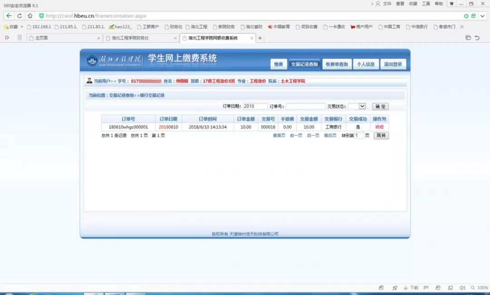Restore closed tab with undo arrow icon
This screenshot has width=490, height=295.
[x=477, y=38]
